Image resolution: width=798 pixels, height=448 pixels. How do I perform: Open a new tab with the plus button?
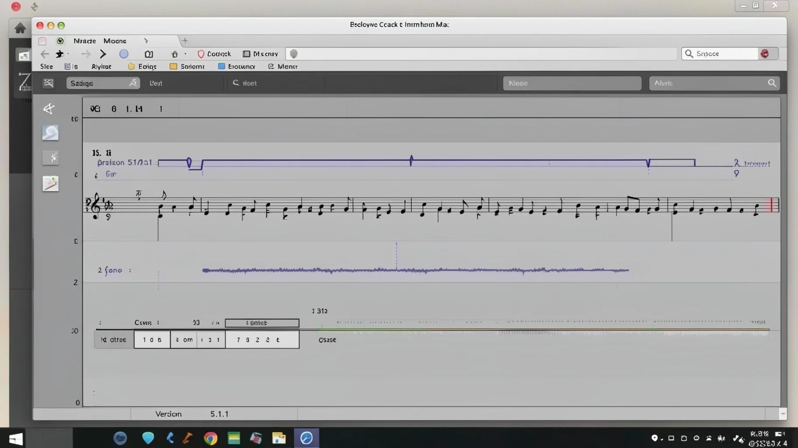[x=185, y=41]
